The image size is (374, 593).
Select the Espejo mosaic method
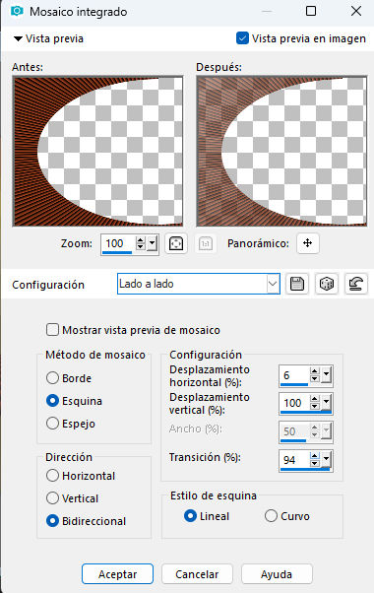52,424
